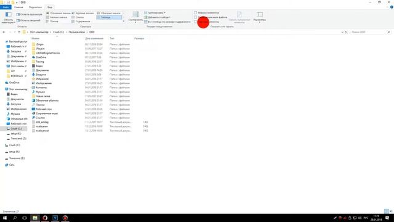Open address bar previous locations dropdown
Image resolution: width=394 pixels, height=222 pixels.
[342, 32]
